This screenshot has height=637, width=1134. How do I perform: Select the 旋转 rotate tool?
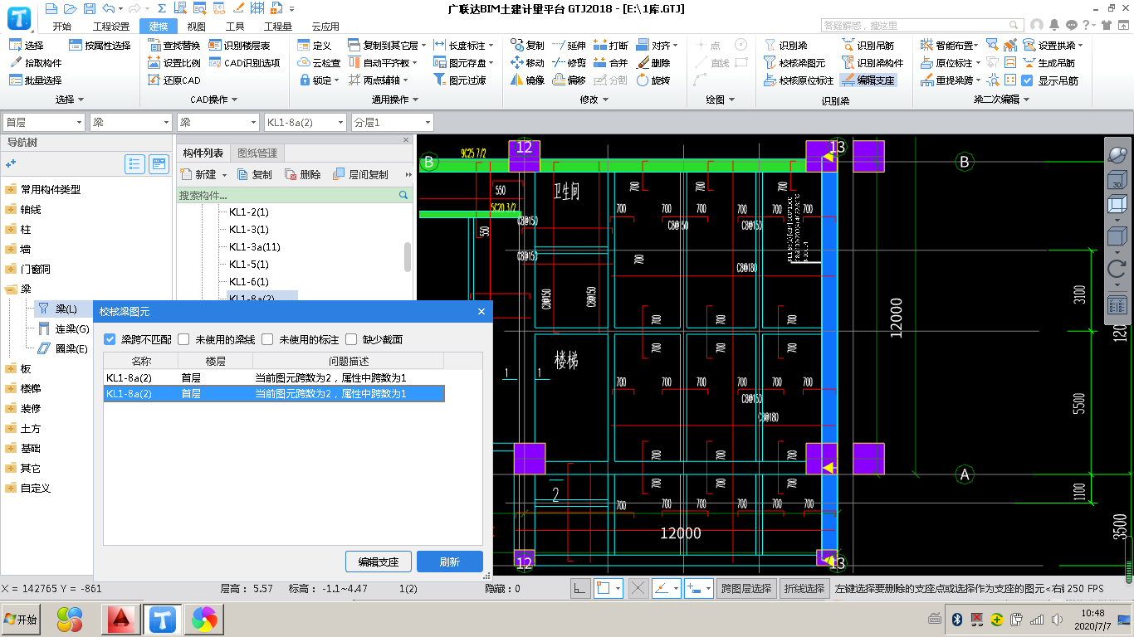point(653,80)
